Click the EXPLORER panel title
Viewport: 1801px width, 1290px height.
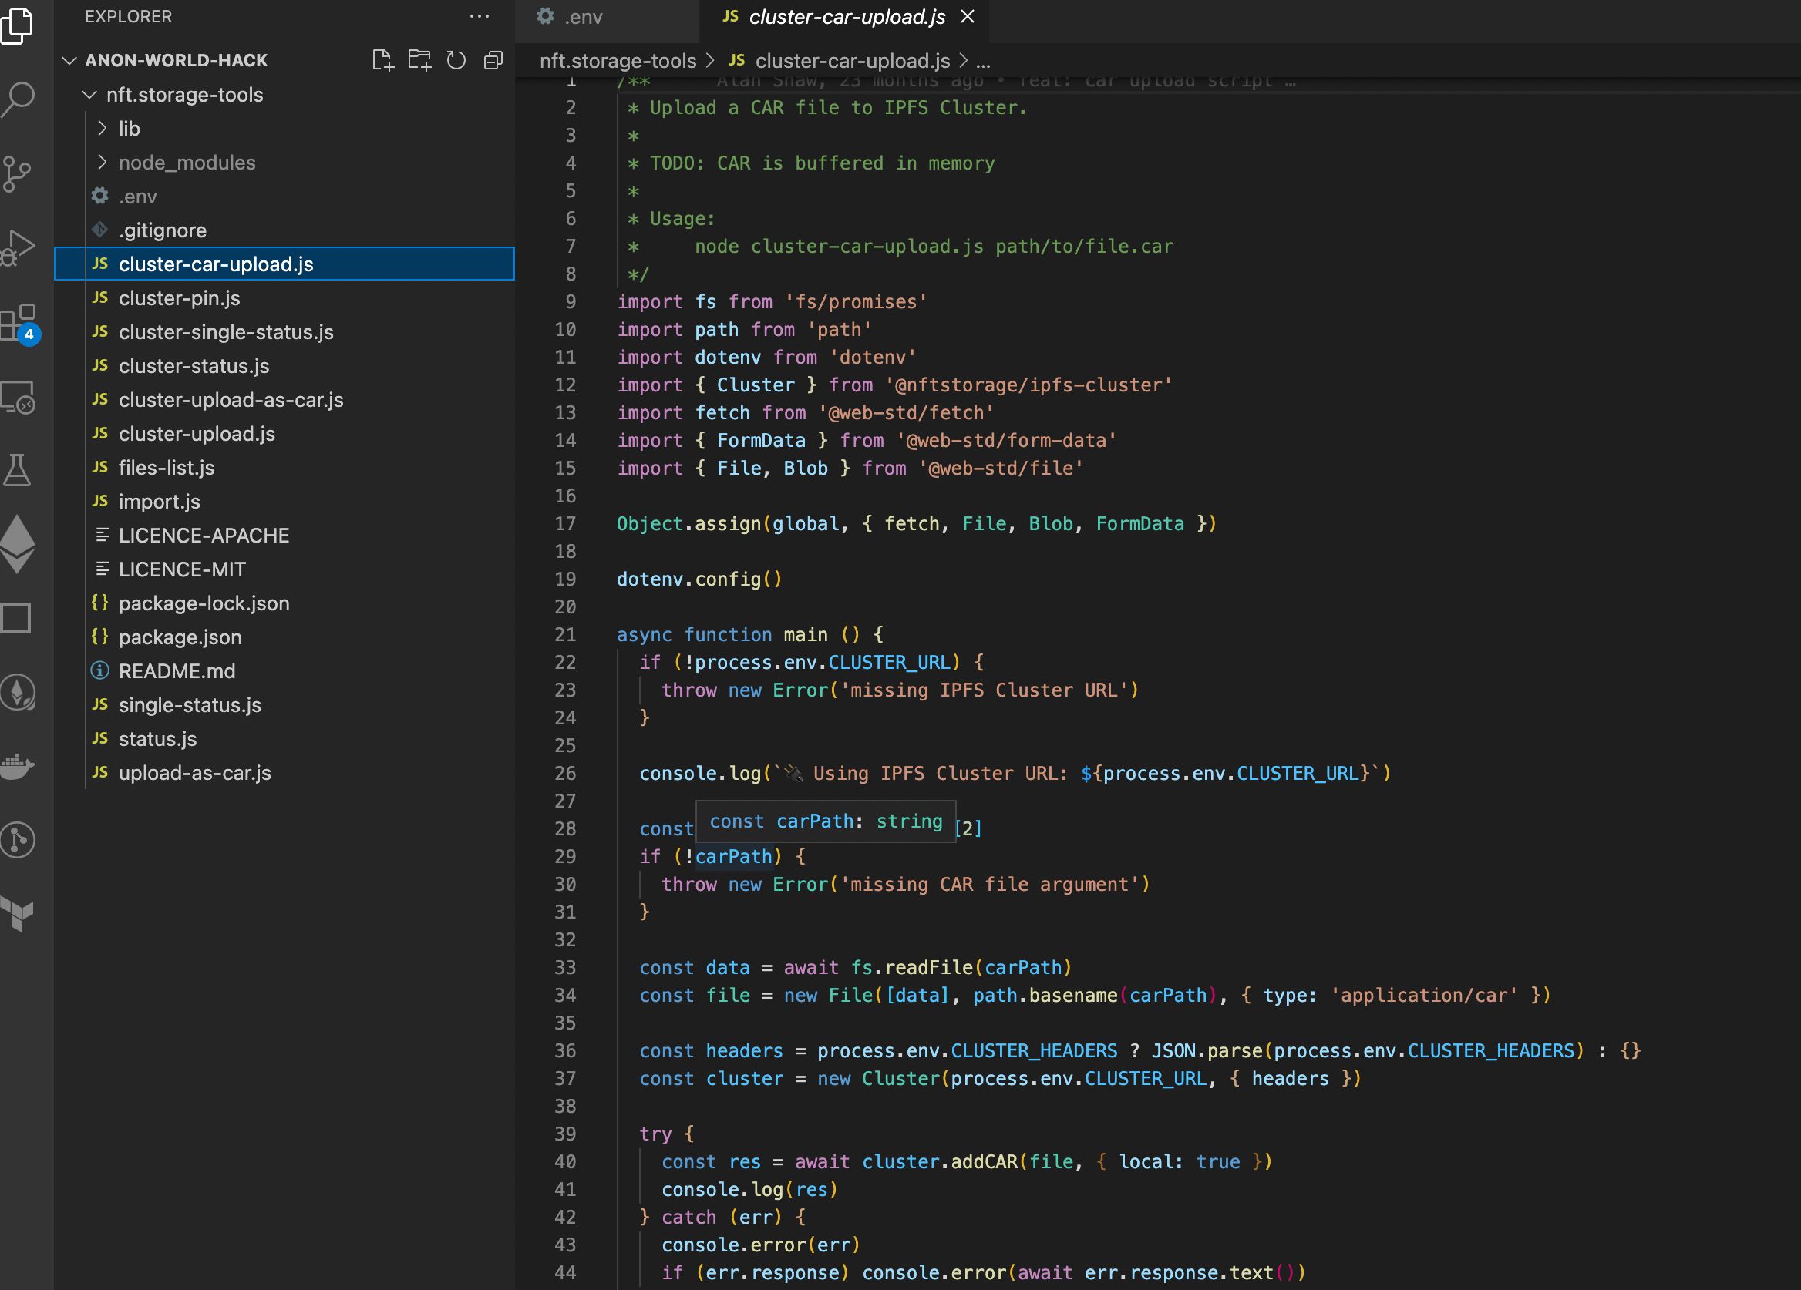[x=129, y=17]
